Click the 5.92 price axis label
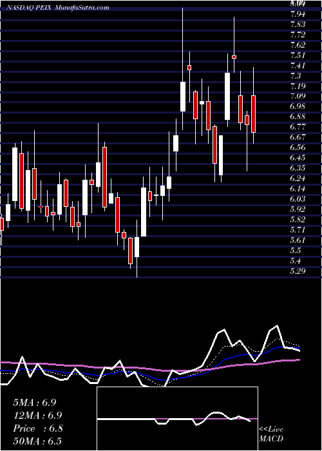This screenshot has height=451, width=322. pos(298,209)
